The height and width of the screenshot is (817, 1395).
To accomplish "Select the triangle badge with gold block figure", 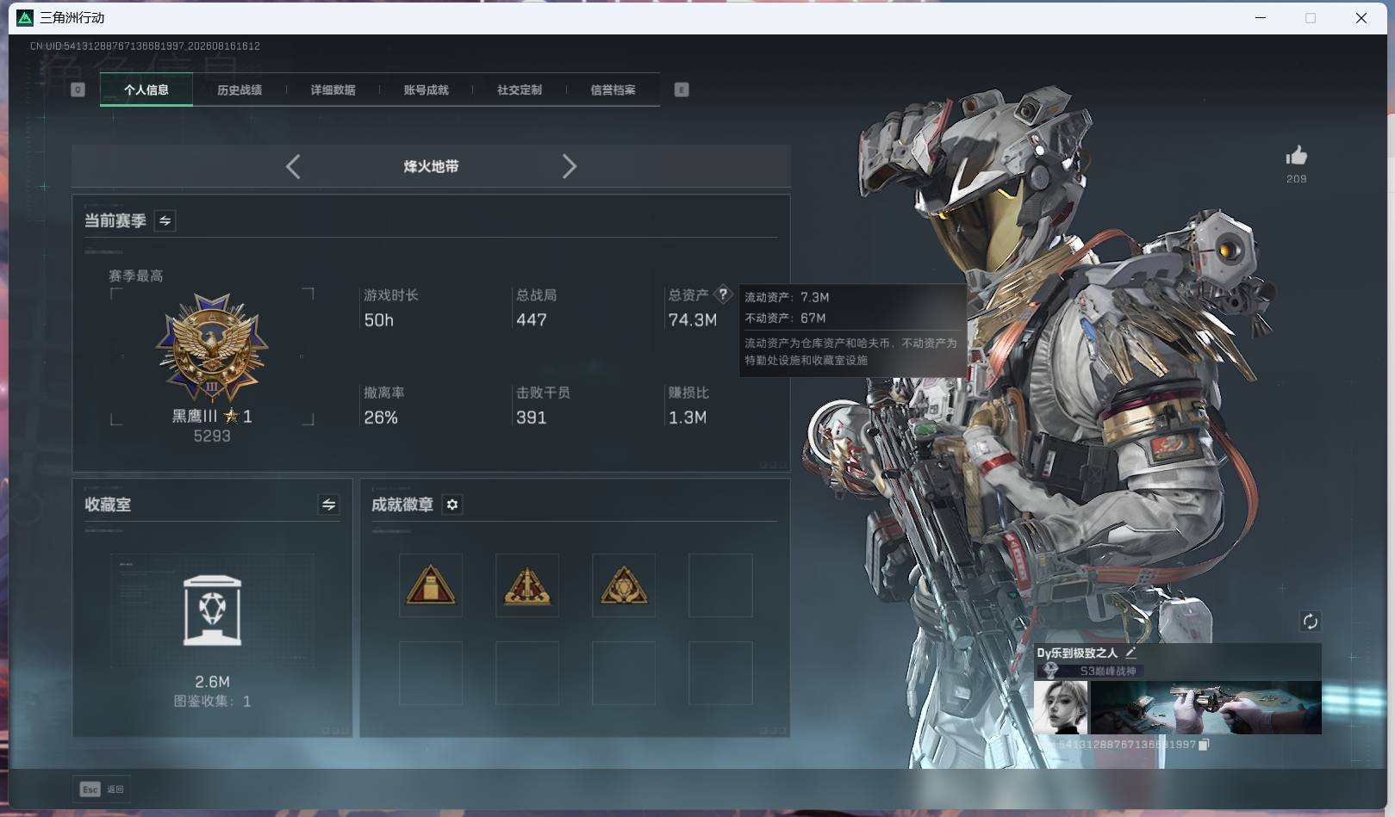I will (431, 585).
